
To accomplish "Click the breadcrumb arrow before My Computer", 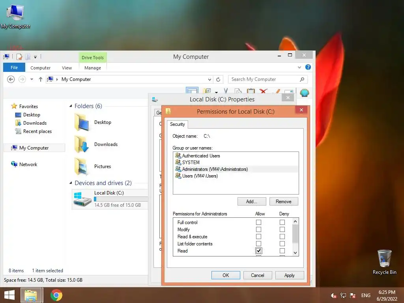I will click(57, 79).
